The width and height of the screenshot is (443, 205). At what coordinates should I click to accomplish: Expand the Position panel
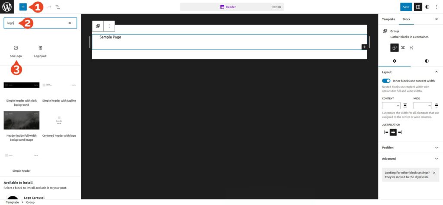436,148
